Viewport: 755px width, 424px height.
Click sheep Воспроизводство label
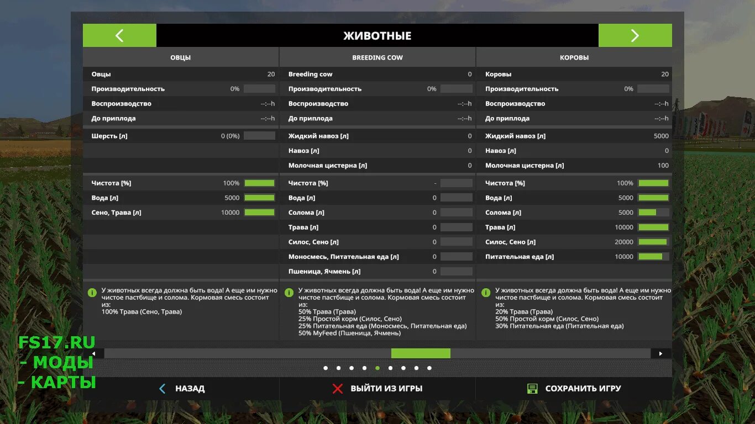pos(121,104)
